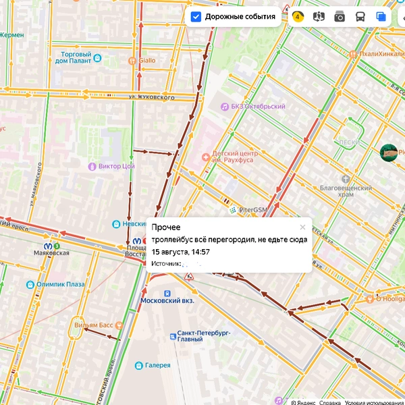Open map layers blue squares icon
This screenshot has width=405, height=405.
point(381,17)
